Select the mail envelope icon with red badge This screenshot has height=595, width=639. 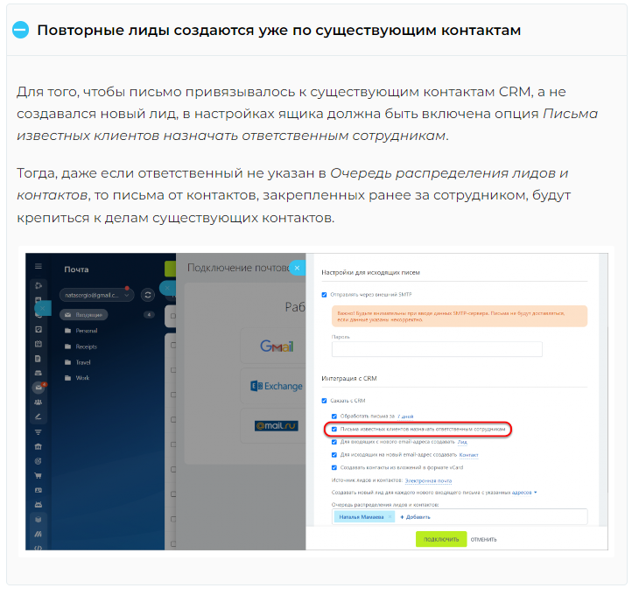pos(39,388)
